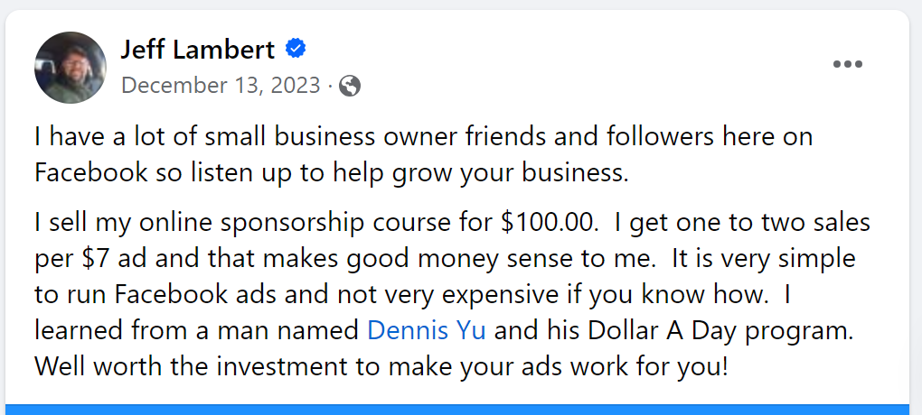Click the verified badge beside Jeff Lambert
Image resolution: width=922 pixels, height=415 pixels.
pyautogui.click(x=296, y=49)
